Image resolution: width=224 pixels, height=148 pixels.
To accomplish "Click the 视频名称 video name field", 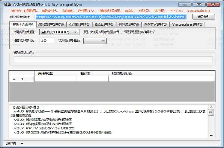I will tap(113, 59).
